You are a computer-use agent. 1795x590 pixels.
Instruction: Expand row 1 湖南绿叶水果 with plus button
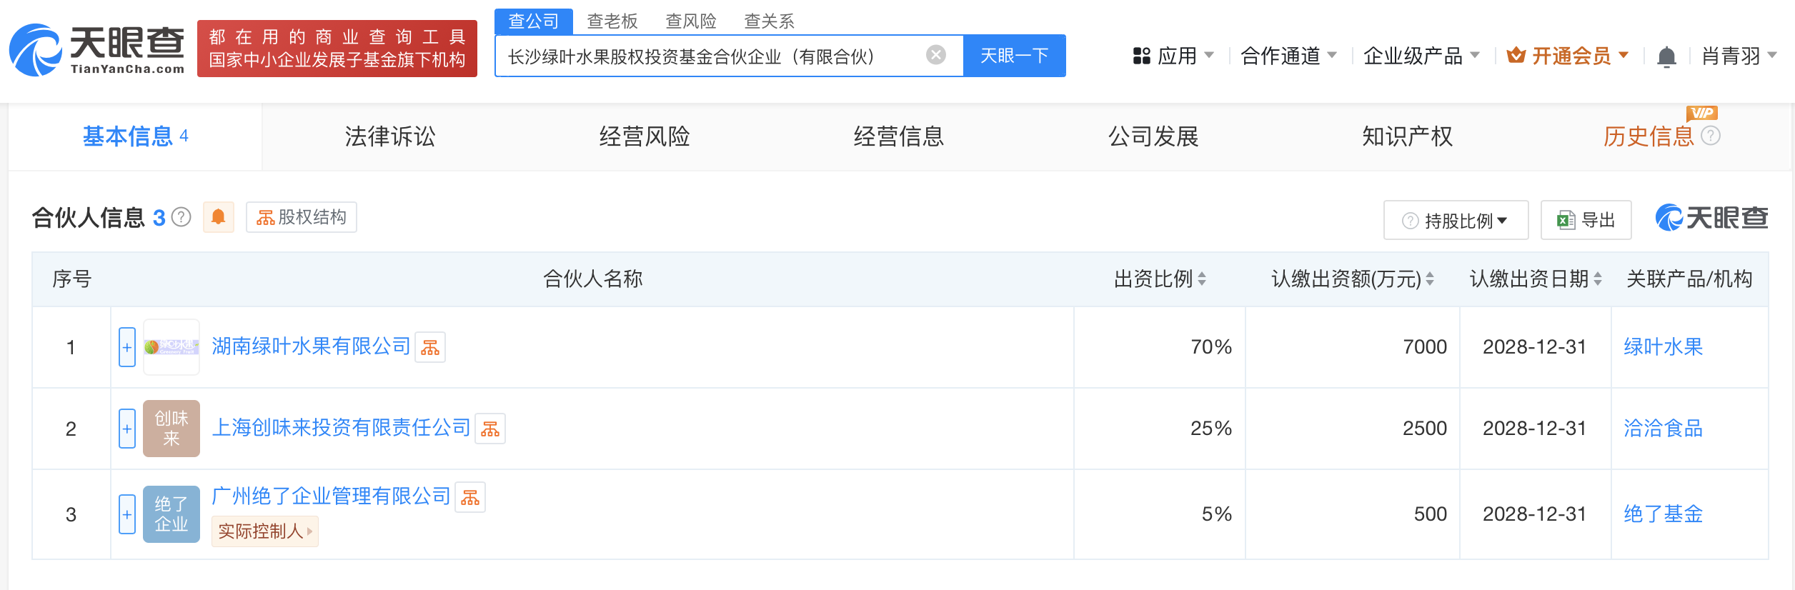click(x=127, y=347)
